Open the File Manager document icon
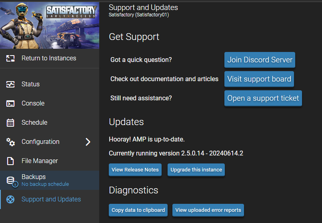The height and width of the screenshot is (223, 322). click(10, 161)
